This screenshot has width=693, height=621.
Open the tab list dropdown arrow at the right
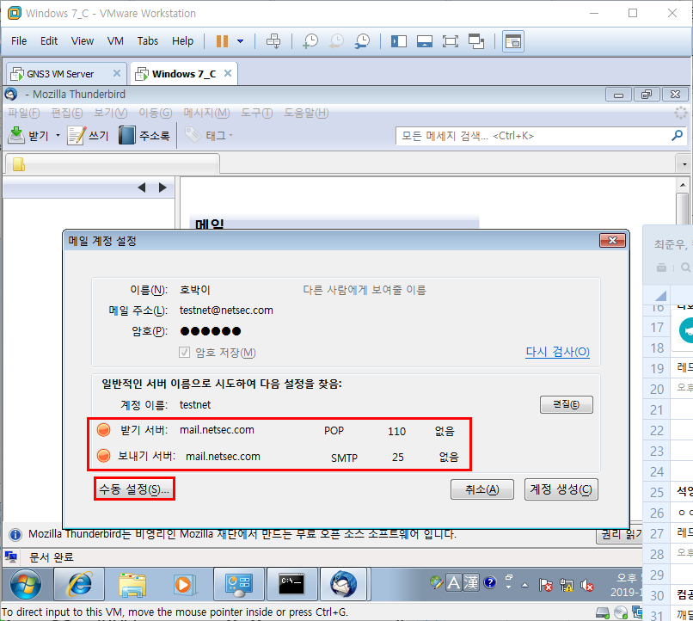(684, 164)
